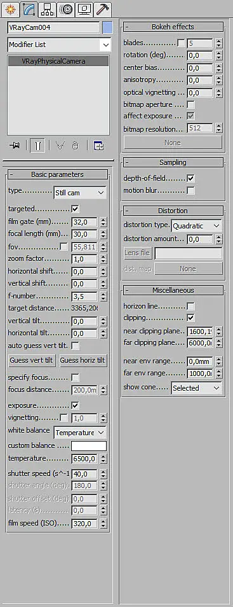Screen dimensions: 233x607
Task: Click the Guess horiz tilt button
Action: 83,360
